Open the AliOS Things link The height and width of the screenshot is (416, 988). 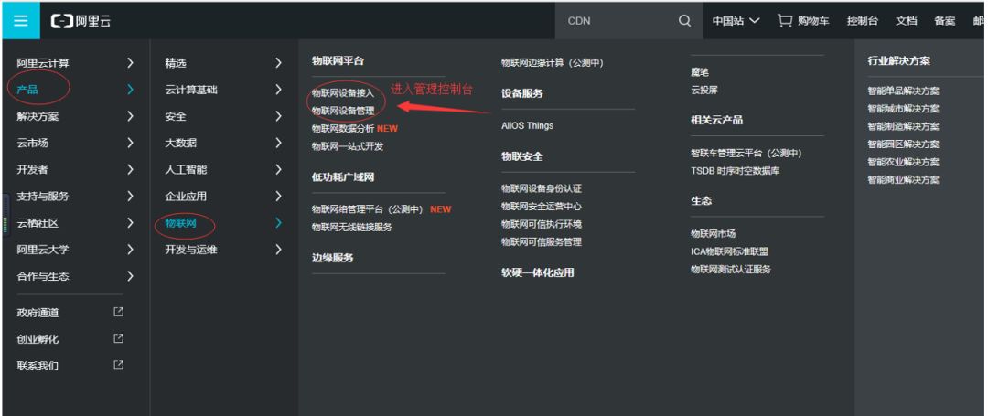(x=528, y=125)
